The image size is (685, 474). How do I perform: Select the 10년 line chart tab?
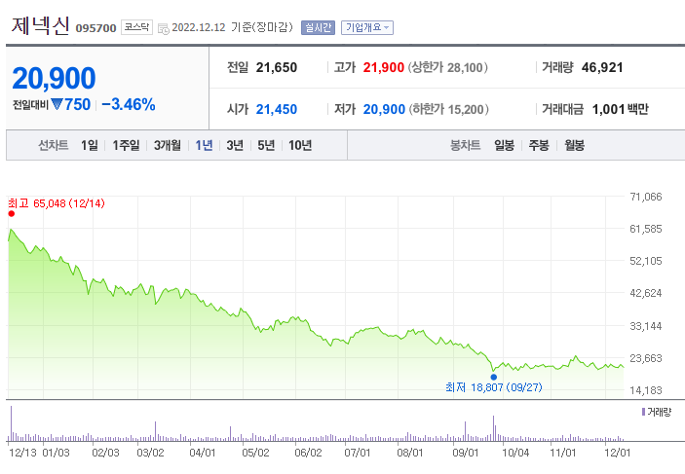pos(300,145)
